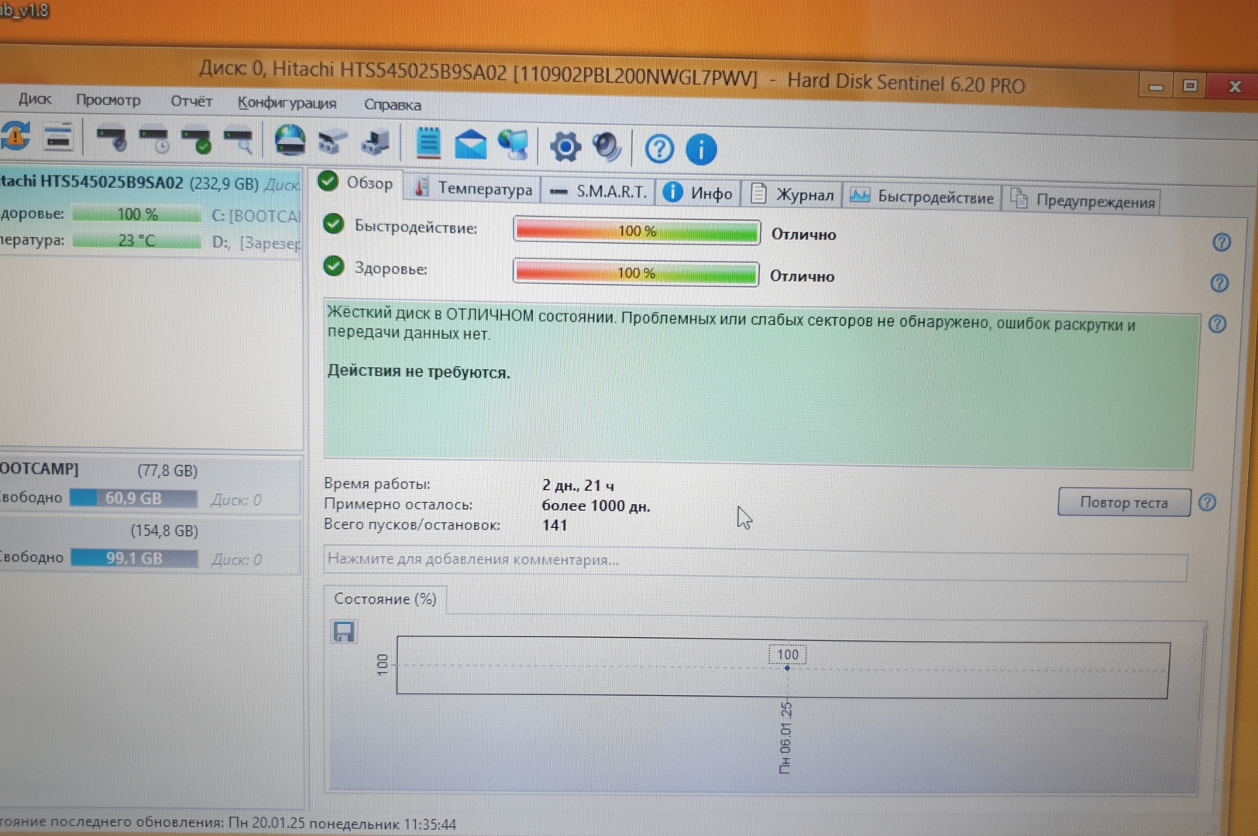Image resolution: width=1258 pixels, height=836 pixels.
Task: Click the two-disks toolbar icon
Action: click(332, 143)
